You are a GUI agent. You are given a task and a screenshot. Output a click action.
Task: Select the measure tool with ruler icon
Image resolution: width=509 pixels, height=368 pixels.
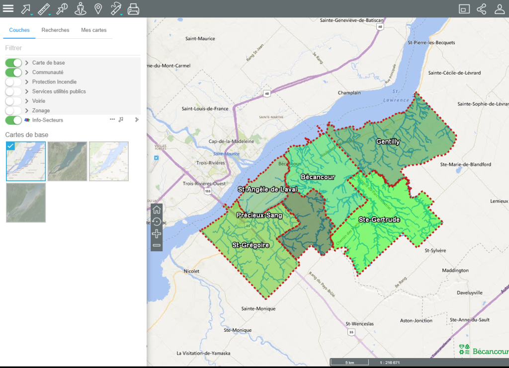(x=44, y=8)
